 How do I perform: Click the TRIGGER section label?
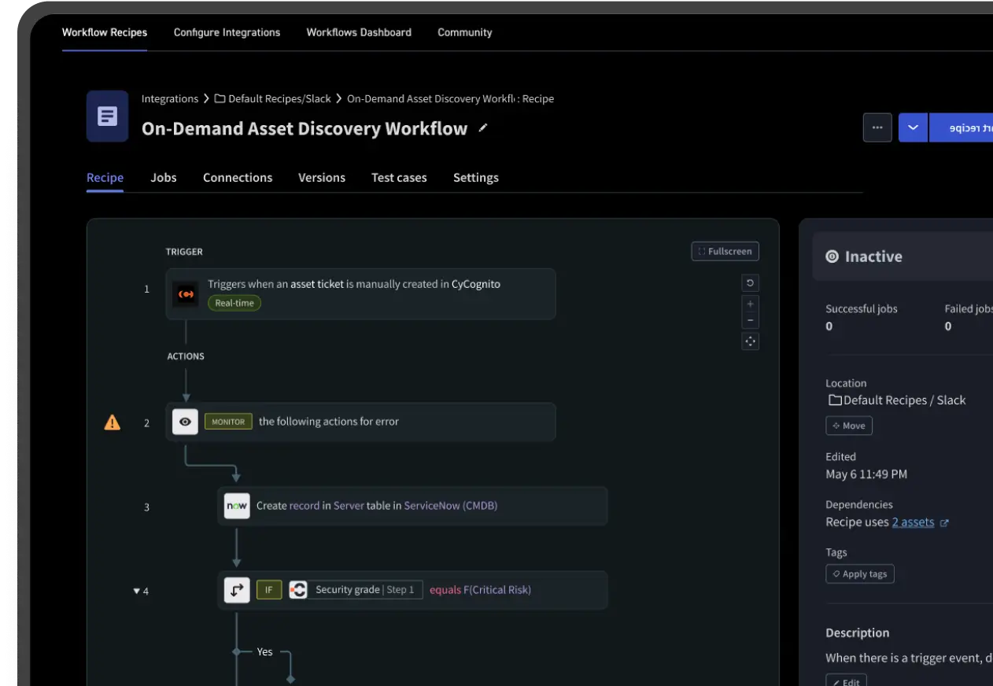184,252
